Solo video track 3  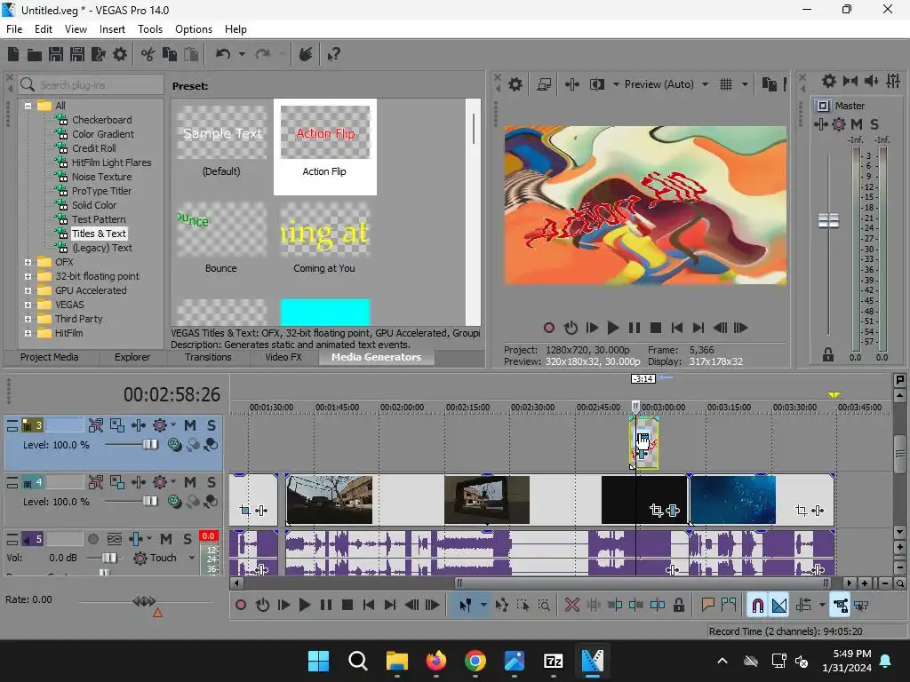[x=212, y=425]
